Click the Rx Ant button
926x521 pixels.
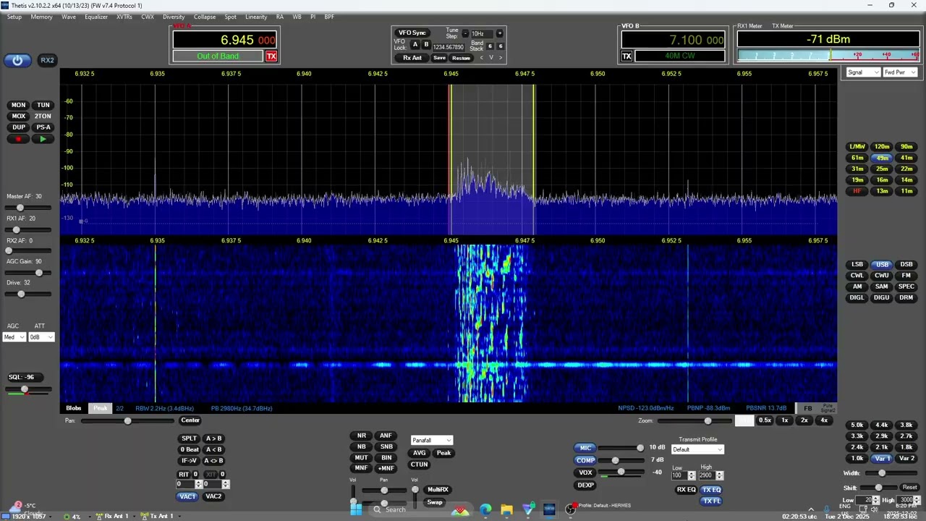coord(412,58)
